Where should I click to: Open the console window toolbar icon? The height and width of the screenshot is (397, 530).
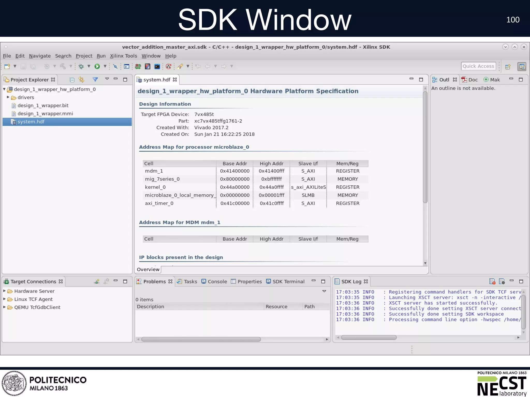127,66
